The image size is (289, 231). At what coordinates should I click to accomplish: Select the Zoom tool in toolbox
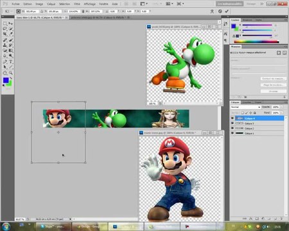11,73
